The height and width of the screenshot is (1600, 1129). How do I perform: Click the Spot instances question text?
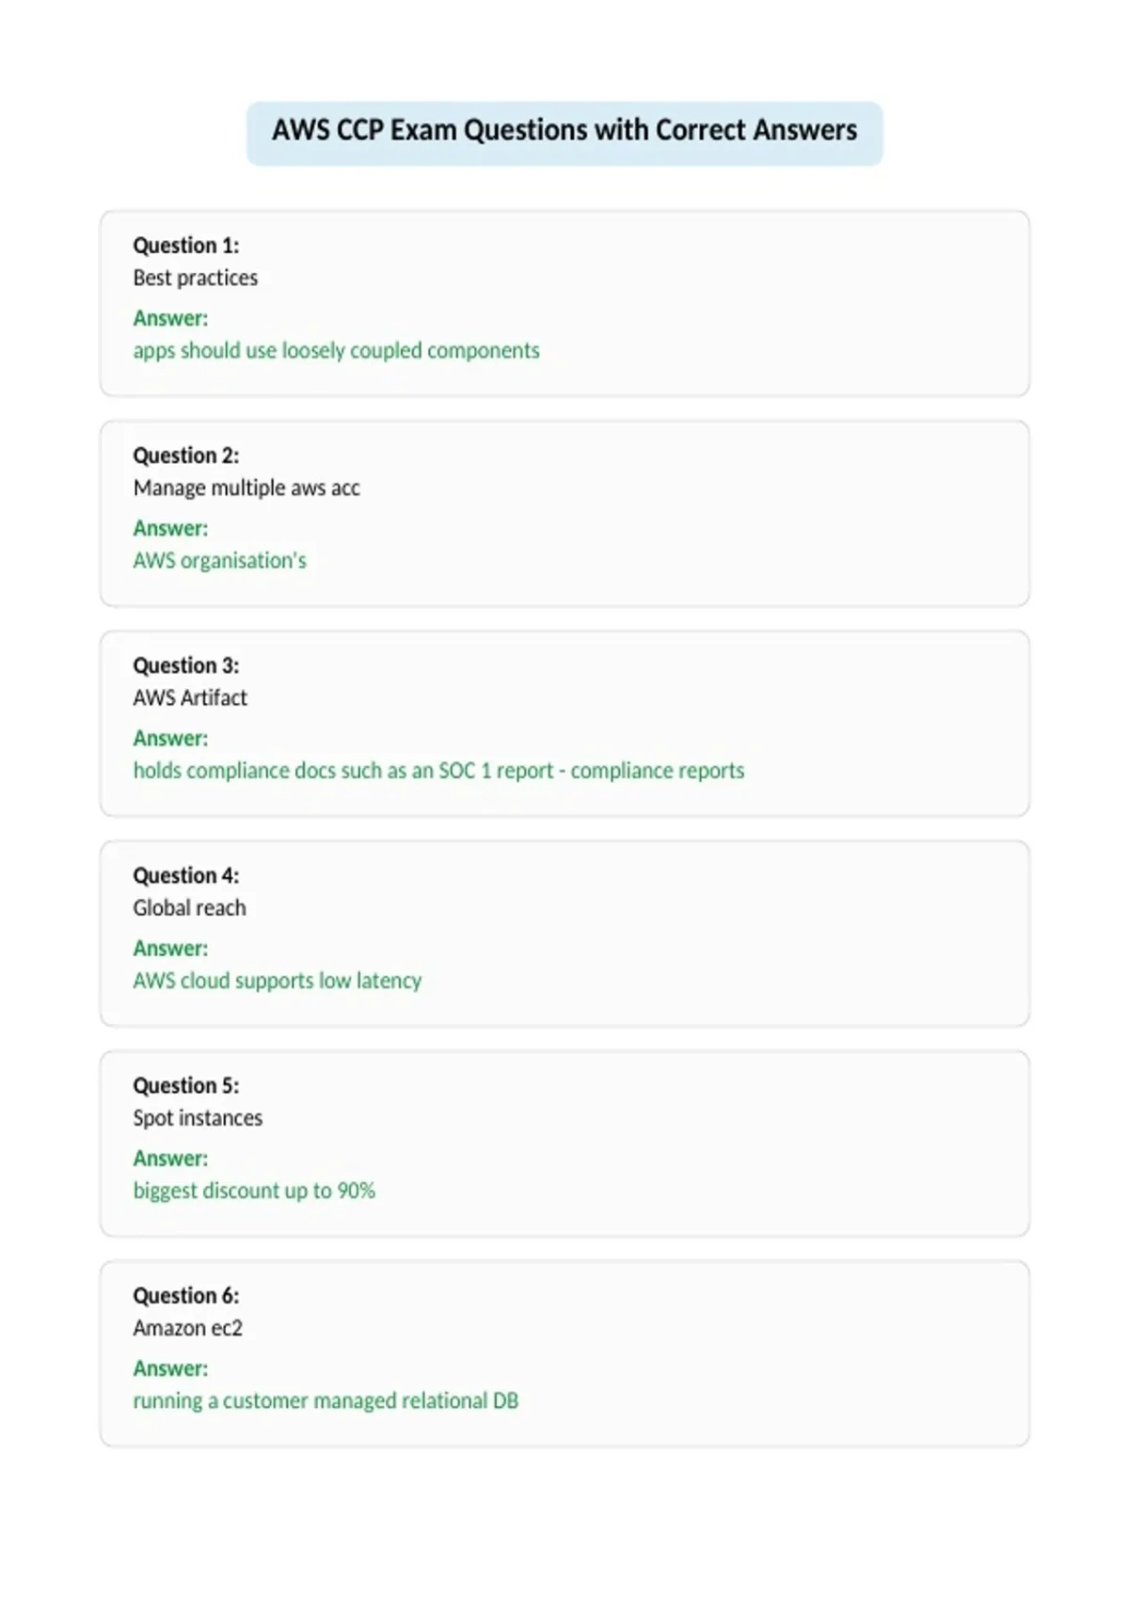(198, 1118)
